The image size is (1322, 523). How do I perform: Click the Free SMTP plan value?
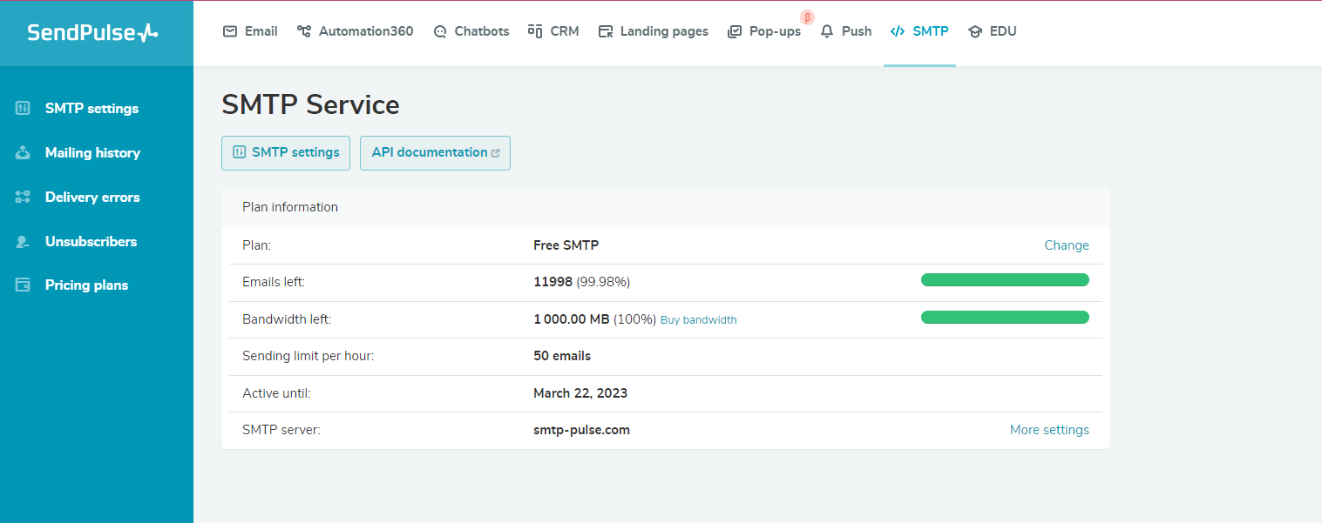click(x=566, y=245)
